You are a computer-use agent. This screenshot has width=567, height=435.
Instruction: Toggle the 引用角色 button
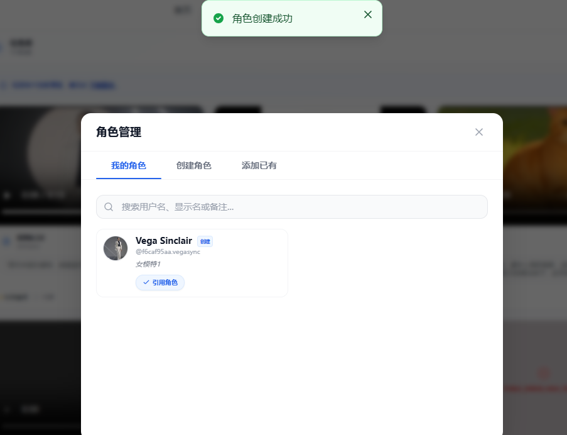[160, 283]
